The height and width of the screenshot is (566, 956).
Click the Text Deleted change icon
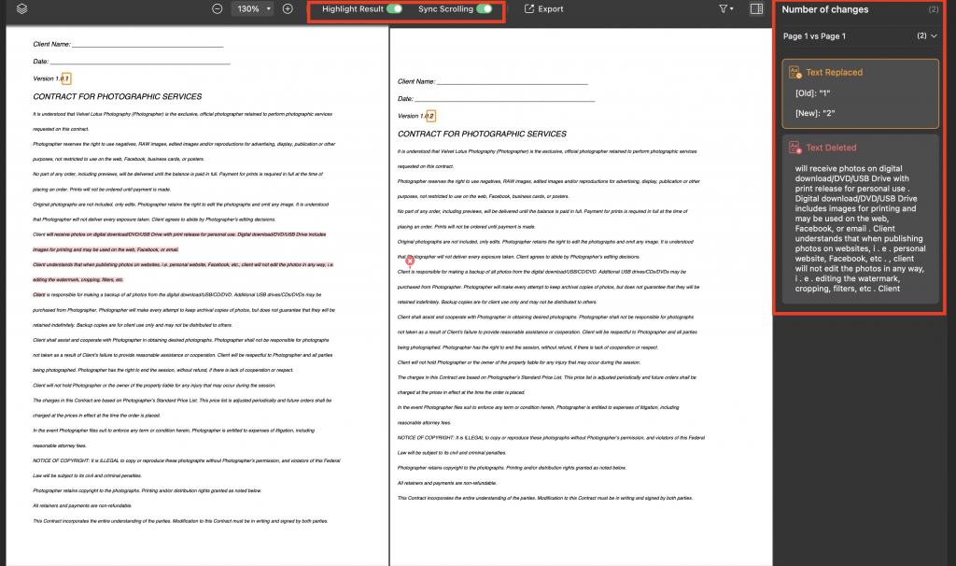point(794,147)
